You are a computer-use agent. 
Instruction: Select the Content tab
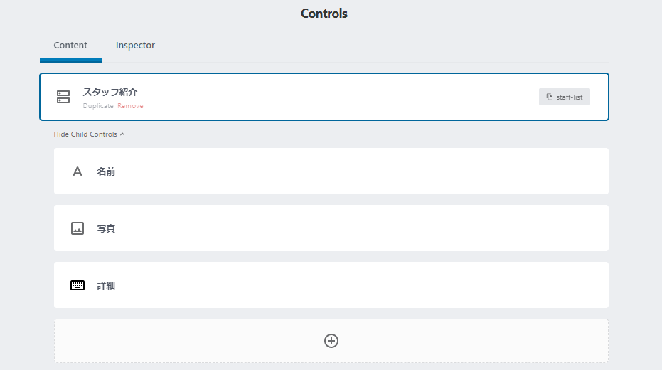click(70, 46)
